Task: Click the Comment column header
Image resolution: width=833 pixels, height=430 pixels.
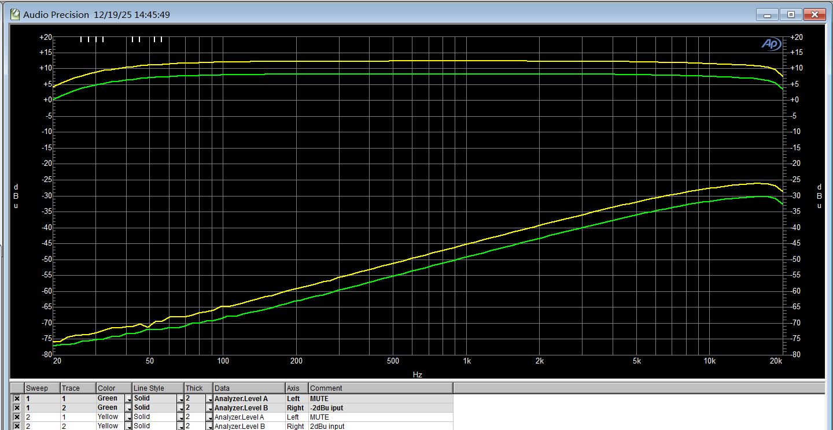Action: 380,388
